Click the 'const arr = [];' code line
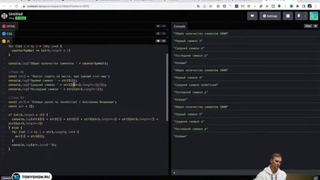The height and width of the screenshot is (180, 320). pos(21,106)
